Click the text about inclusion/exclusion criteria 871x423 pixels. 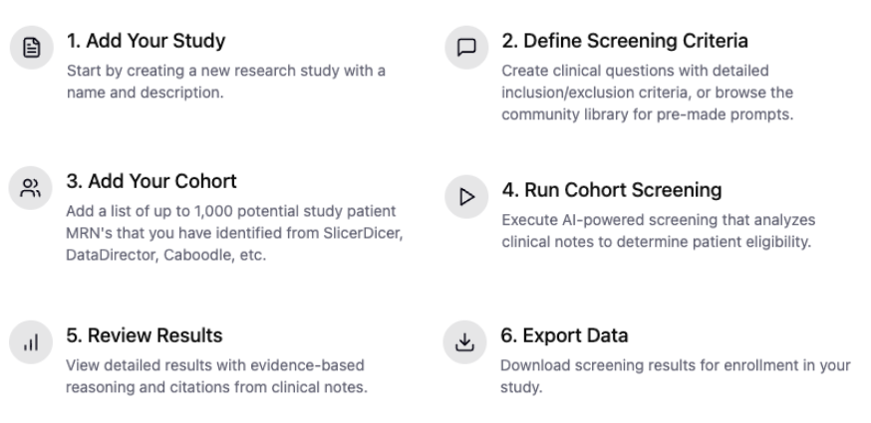648,93
